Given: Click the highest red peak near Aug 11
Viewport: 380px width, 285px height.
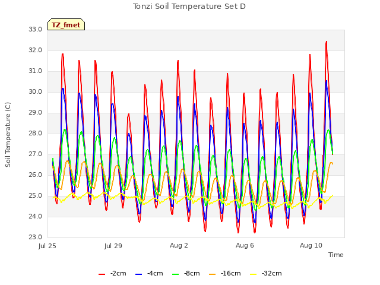Looking at the screenshot, I should 327,42.
